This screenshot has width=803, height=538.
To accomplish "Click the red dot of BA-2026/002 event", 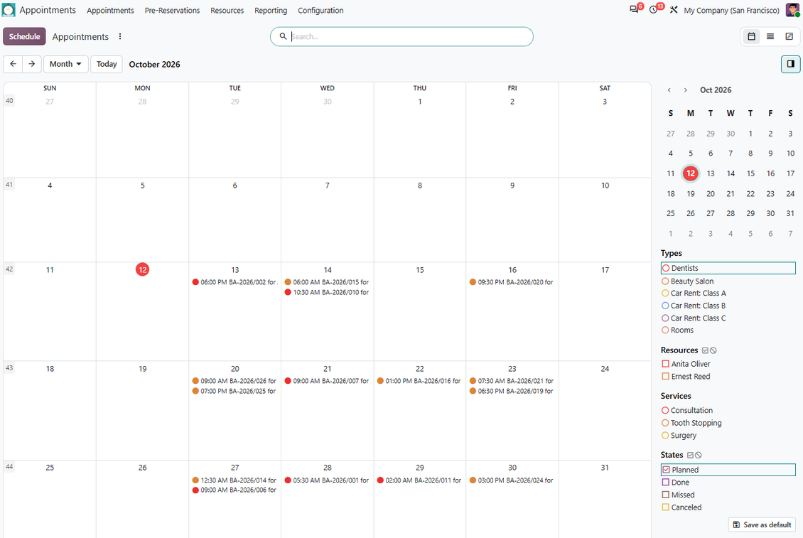I will (x=195, y=282).
